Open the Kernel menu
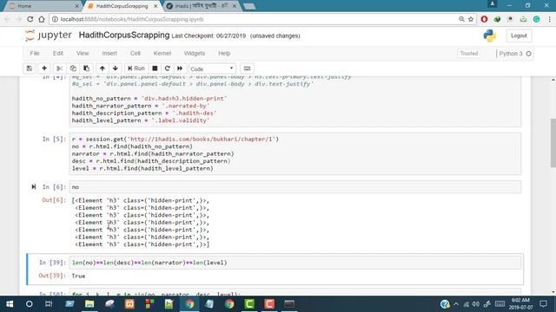The height and width of the screenshot is (312, 556). pyautogui.click(x=162, y=54)
